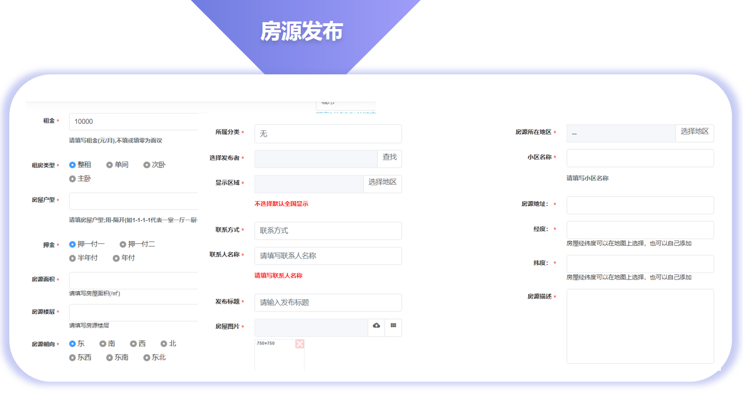Click the 750×750 image thumbnail placeholder
This screenshot has width=743, height=416.
click(x=278, y=356)
